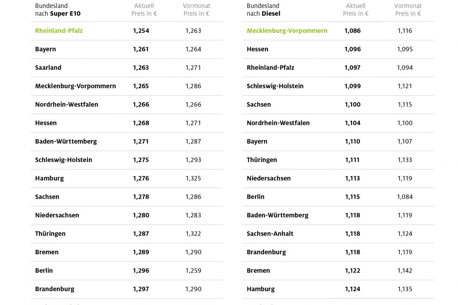
Task: Click the highlighted Rheinland-Pfalz Super E10 row label
Action: pyautogui.click(x=59, y=30)
